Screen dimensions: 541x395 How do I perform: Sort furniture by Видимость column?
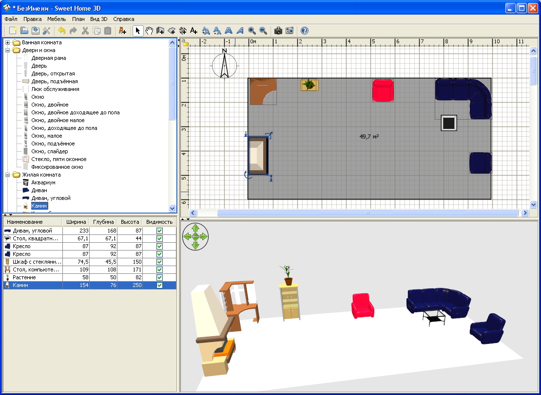click(159, 222)
